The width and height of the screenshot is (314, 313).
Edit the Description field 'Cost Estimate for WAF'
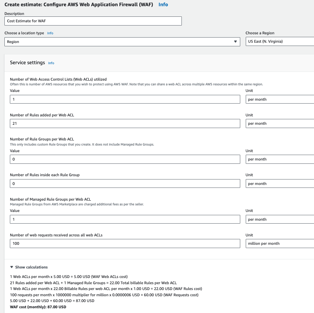click(93, 21)
